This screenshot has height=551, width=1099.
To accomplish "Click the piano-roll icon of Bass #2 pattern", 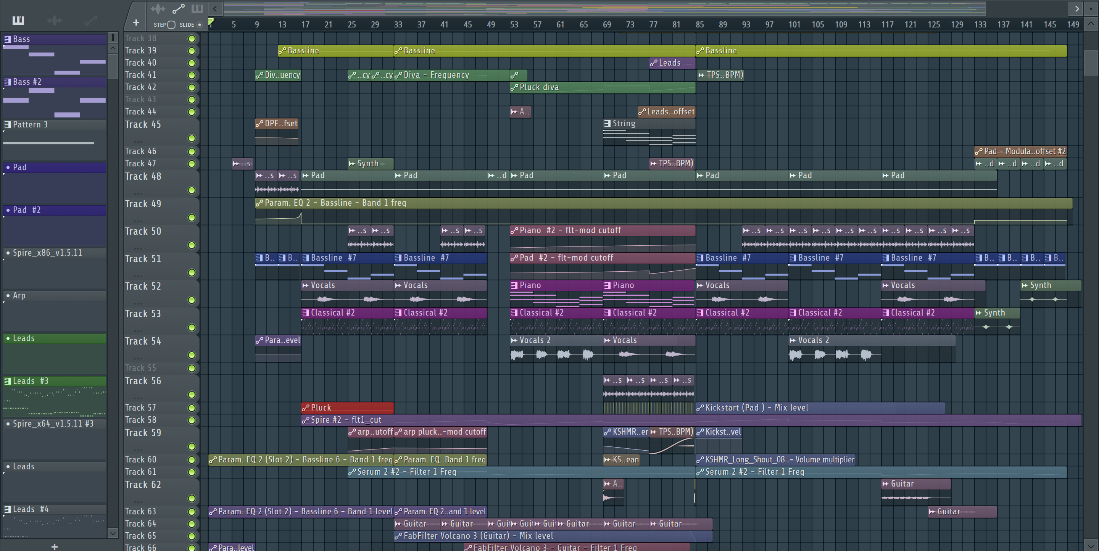I will (x=7, y=82).
